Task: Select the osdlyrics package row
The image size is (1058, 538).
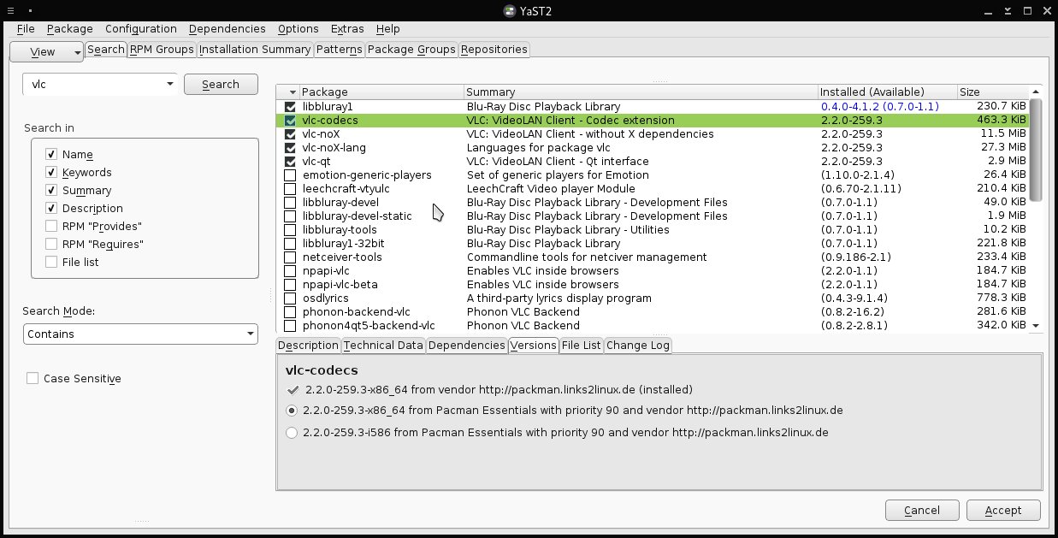Action: click(x=654, y=299)
